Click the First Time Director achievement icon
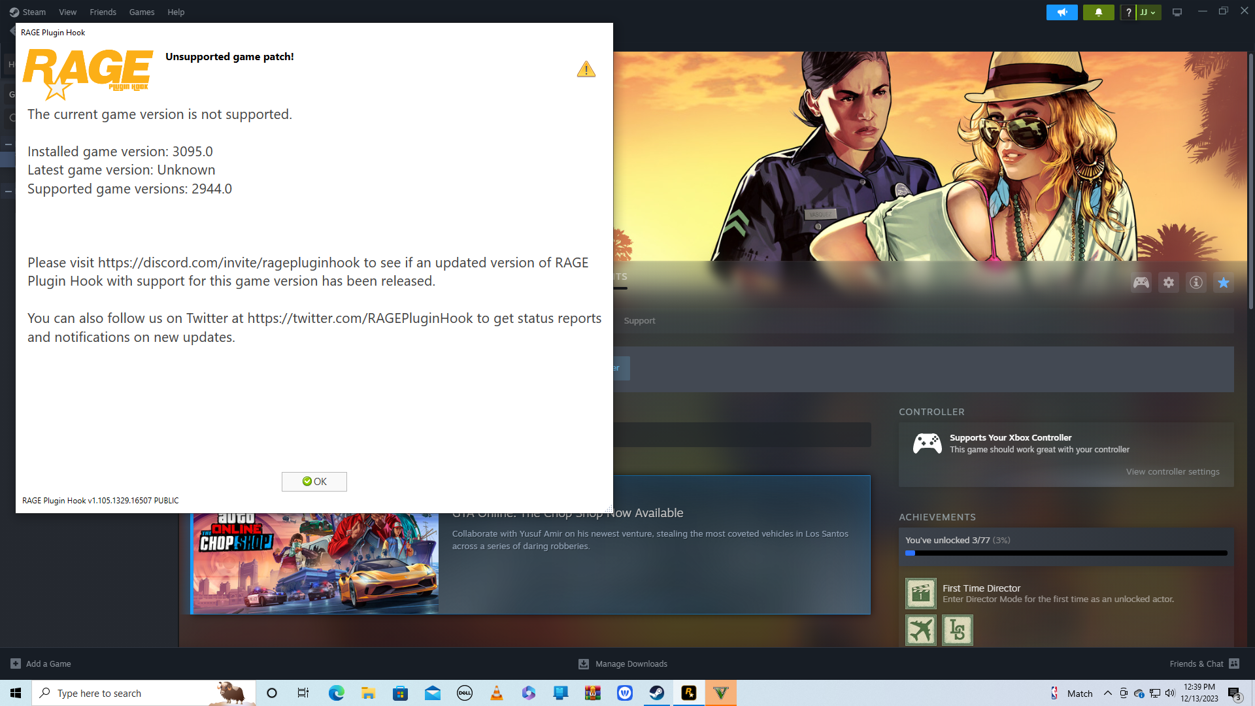Screen dimensions: 1255x706 [920, 594]
